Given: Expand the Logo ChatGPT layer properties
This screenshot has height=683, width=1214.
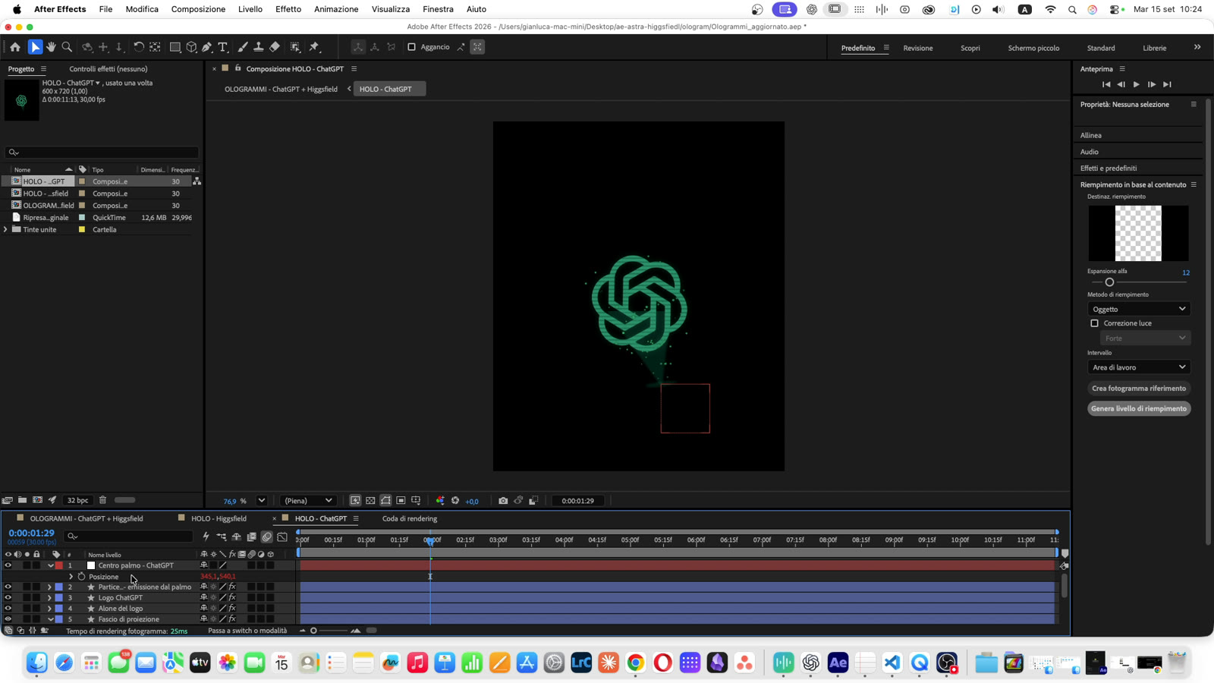Looking at the screenshot, I should coord(49,598).
